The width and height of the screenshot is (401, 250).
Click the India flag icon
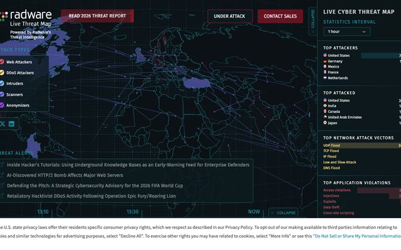pos(325,106)
